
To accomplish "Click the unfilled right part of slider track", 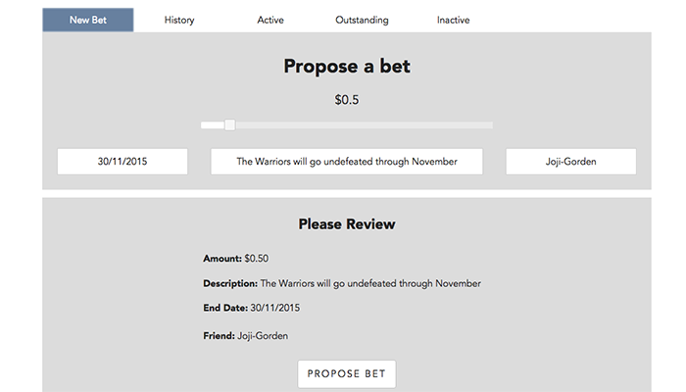I will pyautogui.click(x=363, y=124).
